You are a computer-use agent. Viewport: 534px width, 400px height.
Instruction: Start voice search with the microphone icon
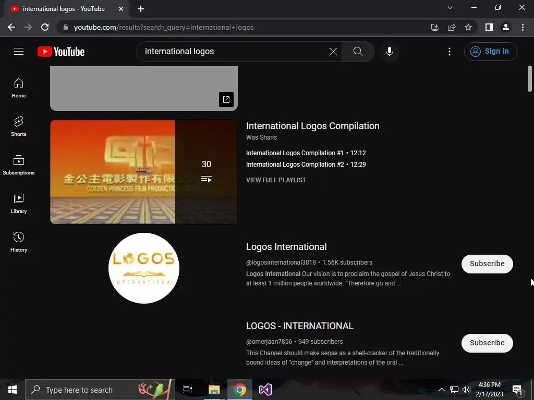389,52
